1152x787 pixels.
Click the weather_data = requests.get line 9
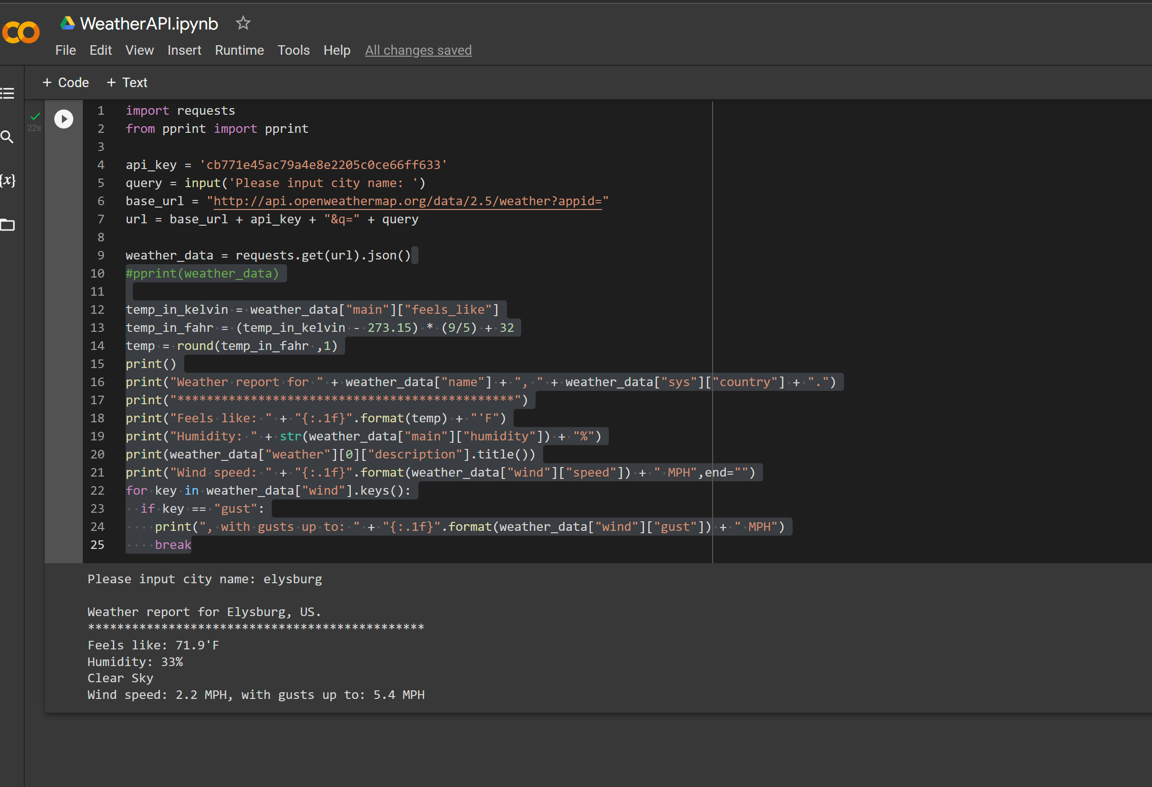pos(268,255)
